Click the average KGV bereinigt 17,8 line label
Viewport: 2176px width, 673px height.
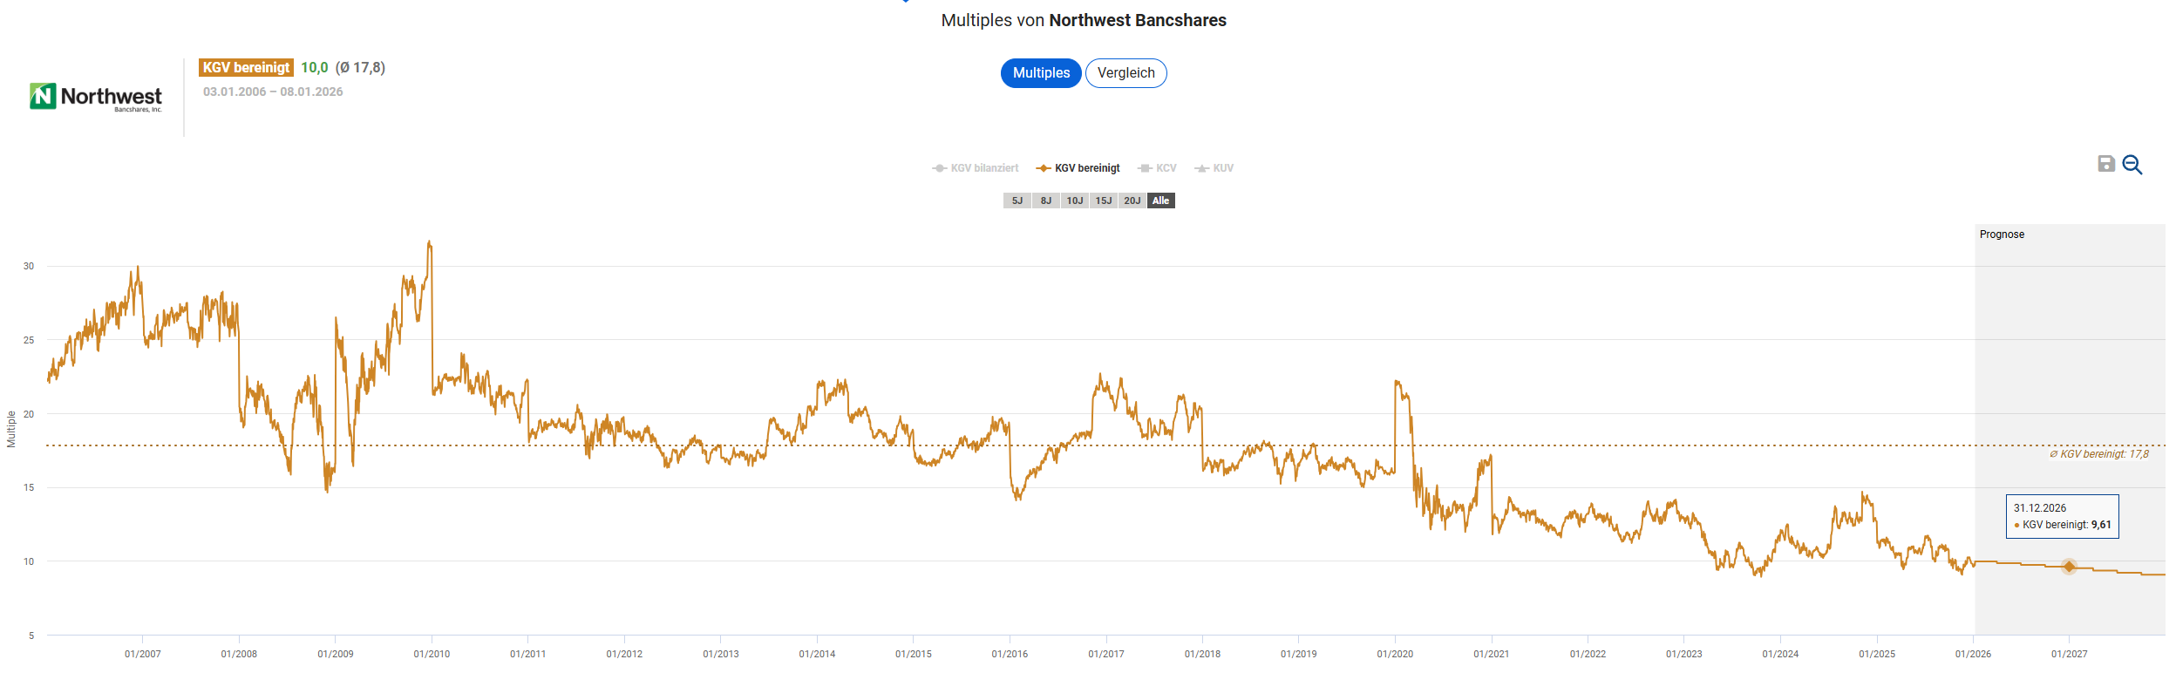pos(2099,454)
